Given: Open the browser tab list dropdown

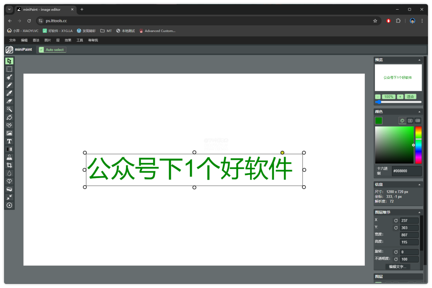Looking at the screenshot, I should [x=9, y=9].
